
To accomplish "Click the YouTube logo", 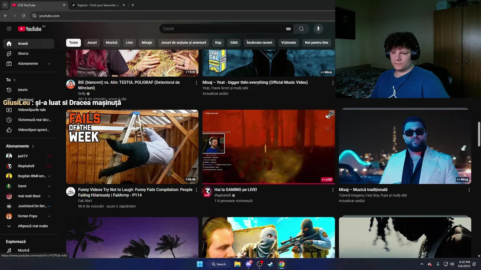I will coord(30,29).
